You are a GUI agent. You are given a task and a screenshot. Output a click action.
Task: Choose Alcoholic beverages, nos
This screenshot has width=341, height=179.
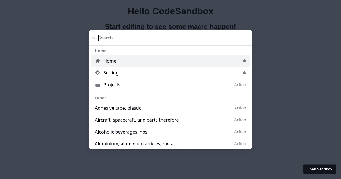click(170, 132)
